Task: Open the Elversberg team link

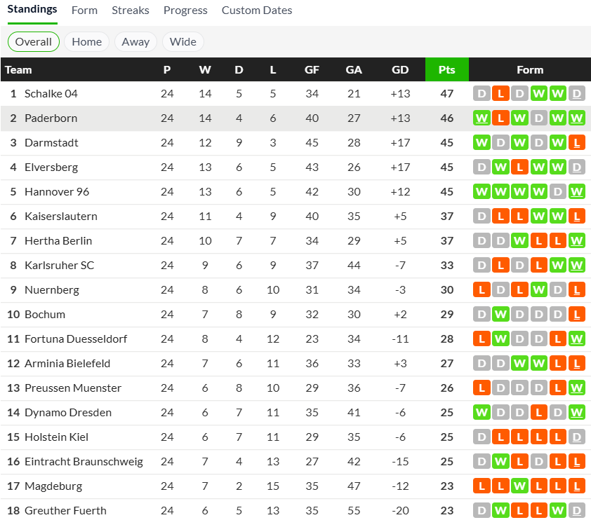Action: [51, 167]
